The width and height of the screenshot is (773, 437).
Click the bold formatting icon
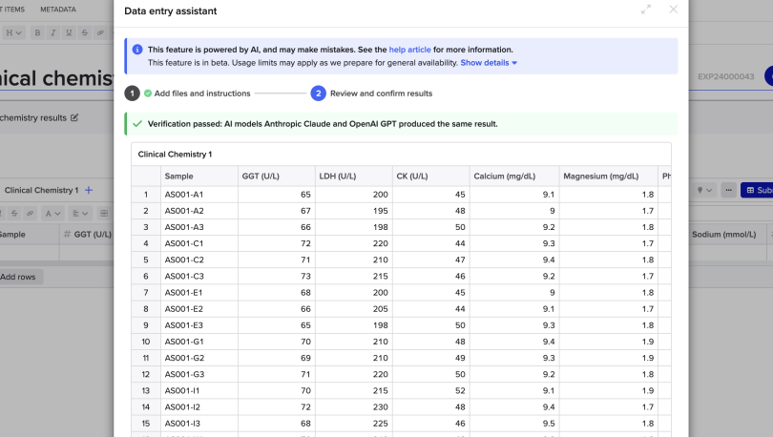point(38,32)
